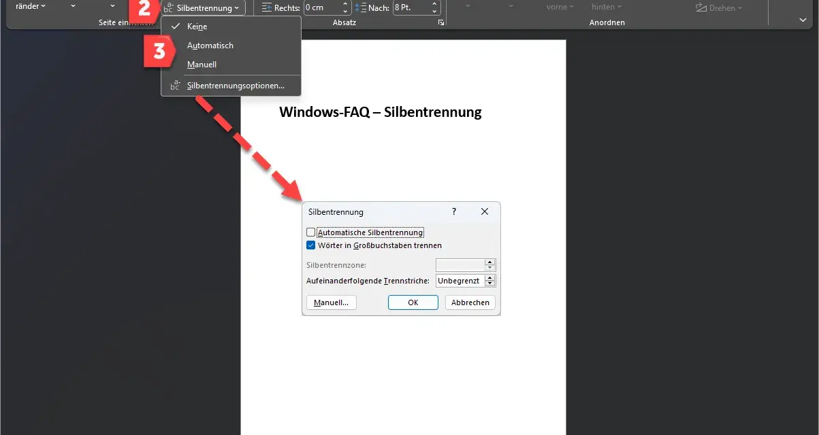This screenshot has height=435, width=819.
Task: Click the Silbentrennzone spinner arrows
Action: [x=490, y=265]
